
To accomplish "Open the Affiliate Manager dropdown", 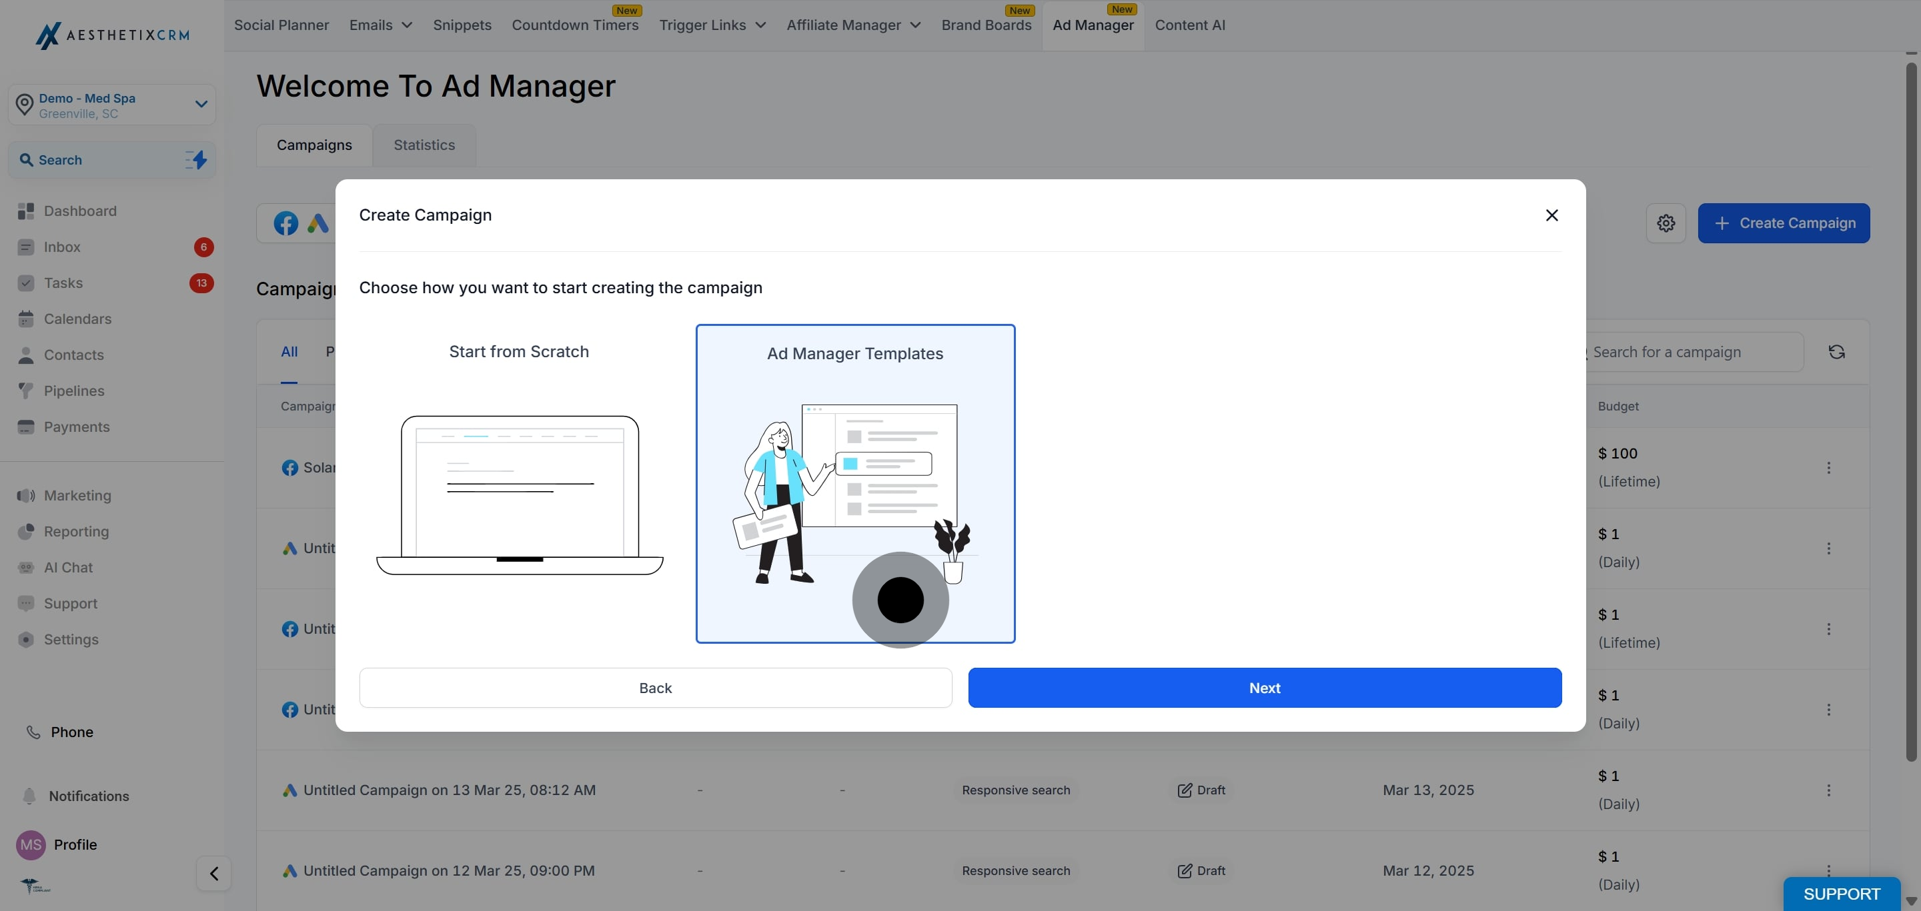I will click(853, 25).
